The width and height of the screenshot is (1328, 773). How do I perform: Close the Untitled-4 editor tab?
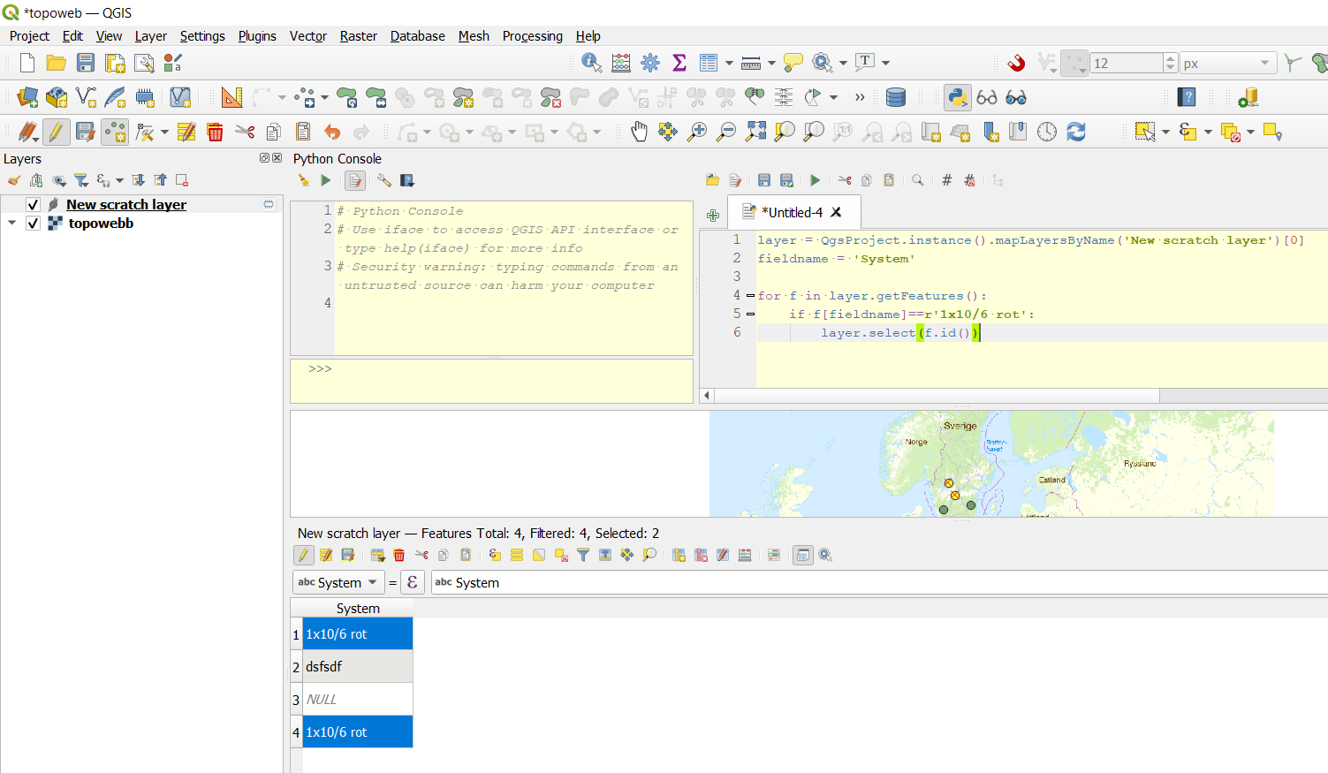836,212
